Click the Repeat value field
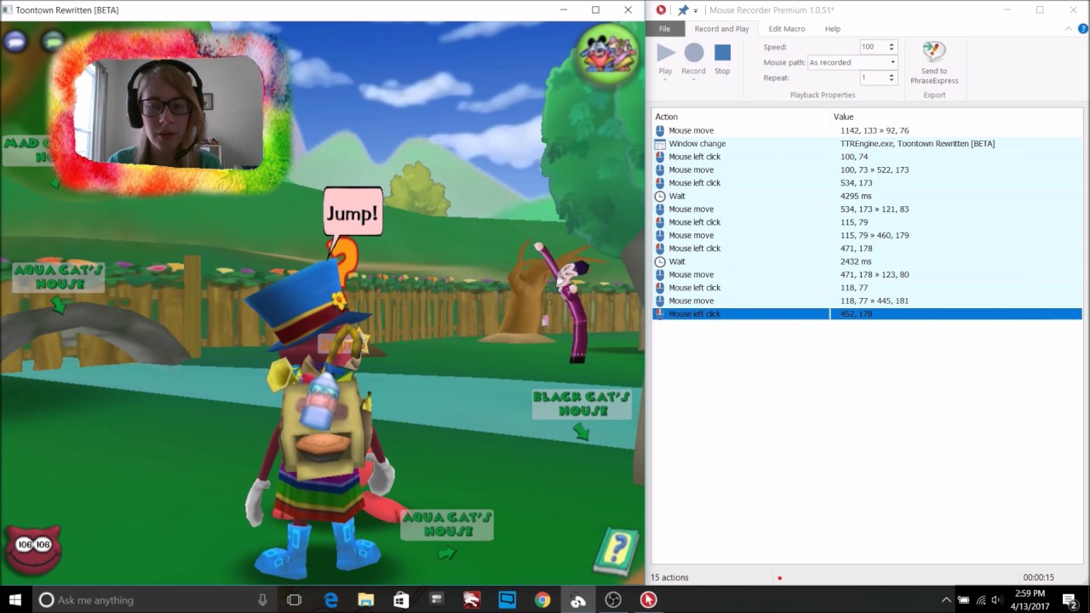The image size is (1090, 613). [872, 77]
